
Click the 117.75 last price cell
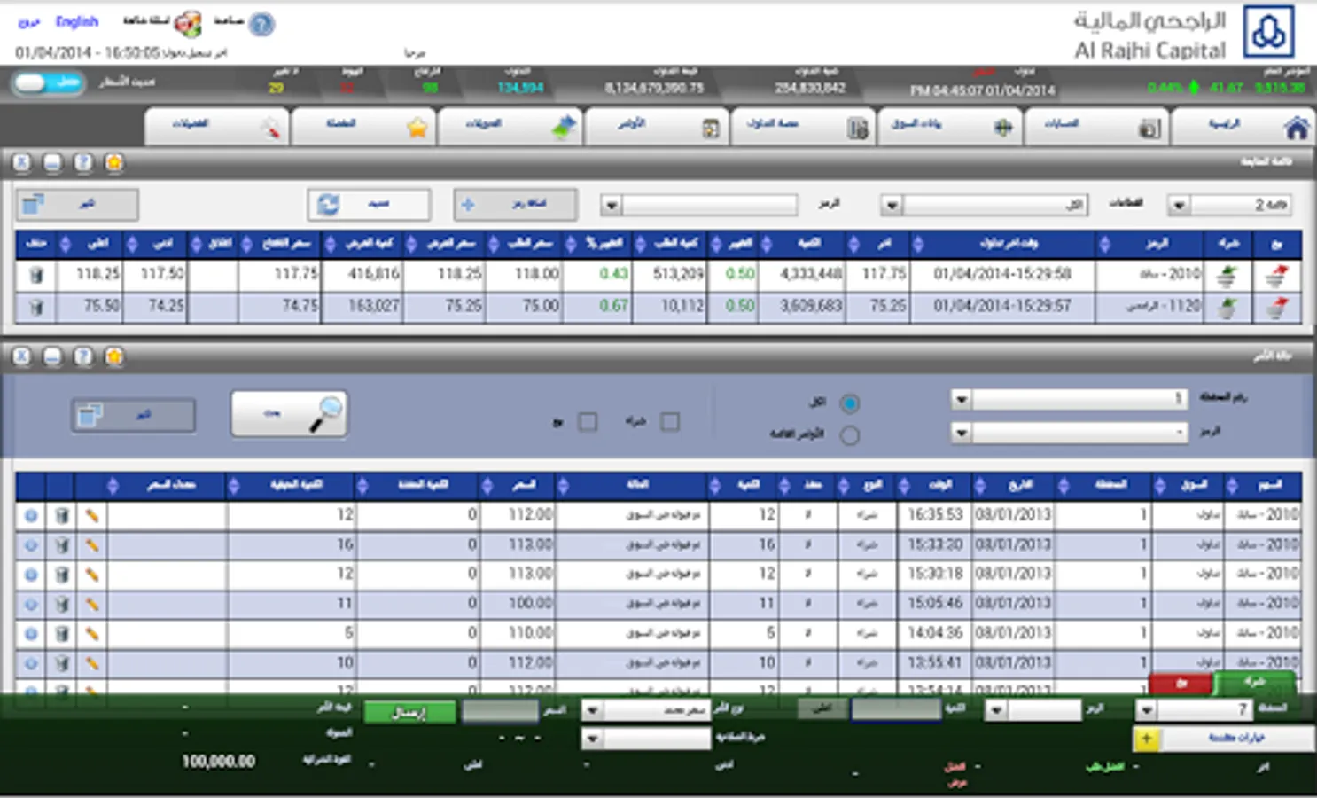click(x=884, y=274)
